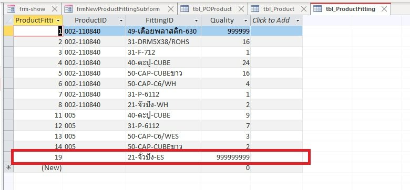This screenshot has height=190, width=410.
Task: Click ProductFitting ID 19
Action: click(38, 157)
